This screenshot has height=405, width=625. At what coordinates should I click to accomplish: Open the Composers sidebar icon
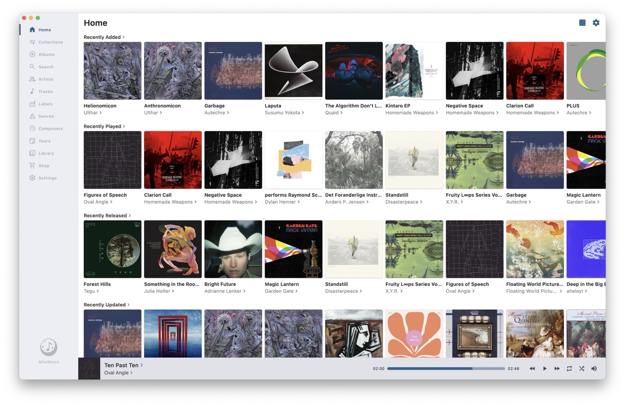(32, 128)
